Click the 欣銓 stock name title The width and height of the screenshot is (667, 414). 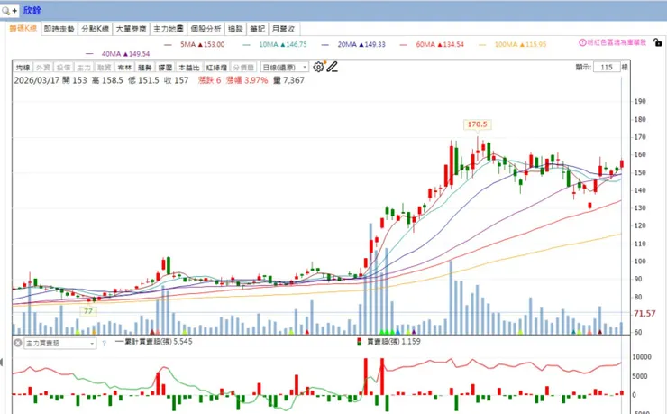(32, 10)
